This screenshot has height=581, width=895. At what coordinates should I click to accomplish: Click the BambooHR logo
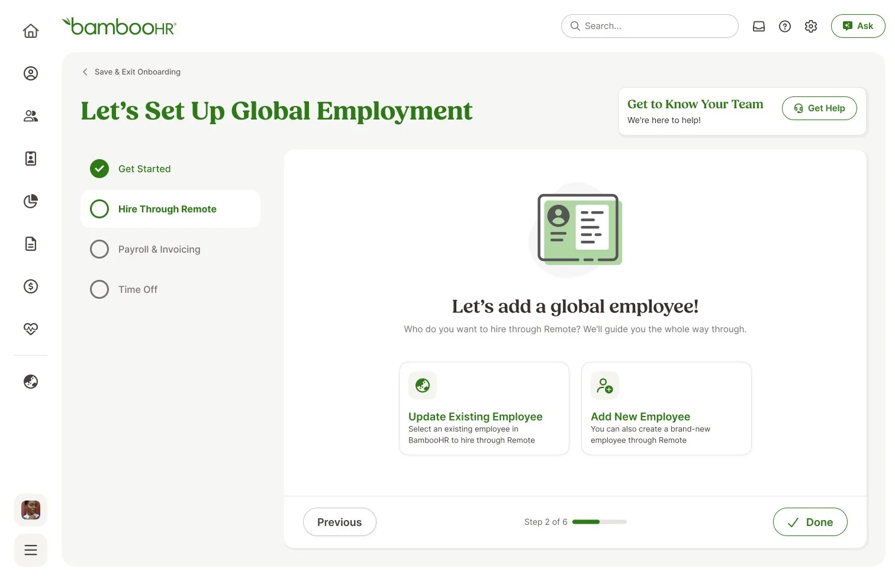coord(119,26)
